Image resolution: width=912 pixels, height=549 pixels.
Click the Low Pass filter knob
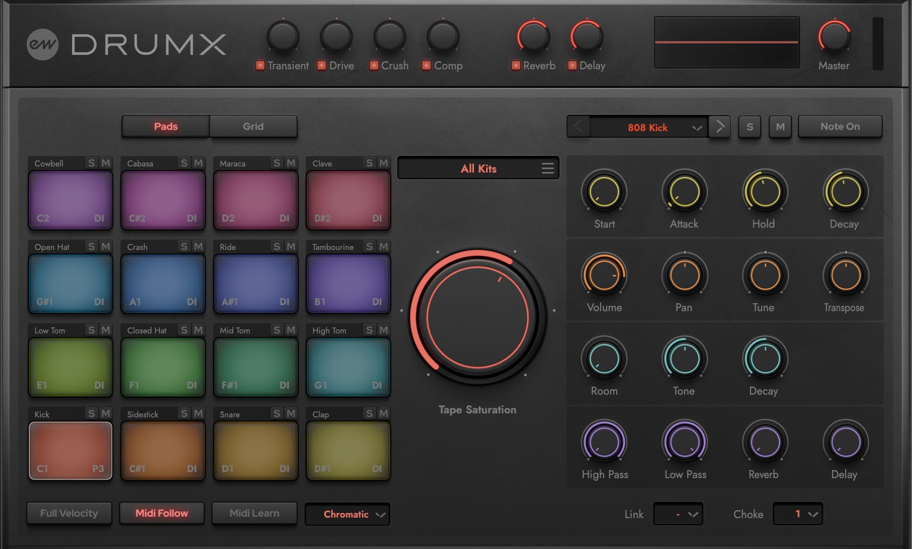684,442
